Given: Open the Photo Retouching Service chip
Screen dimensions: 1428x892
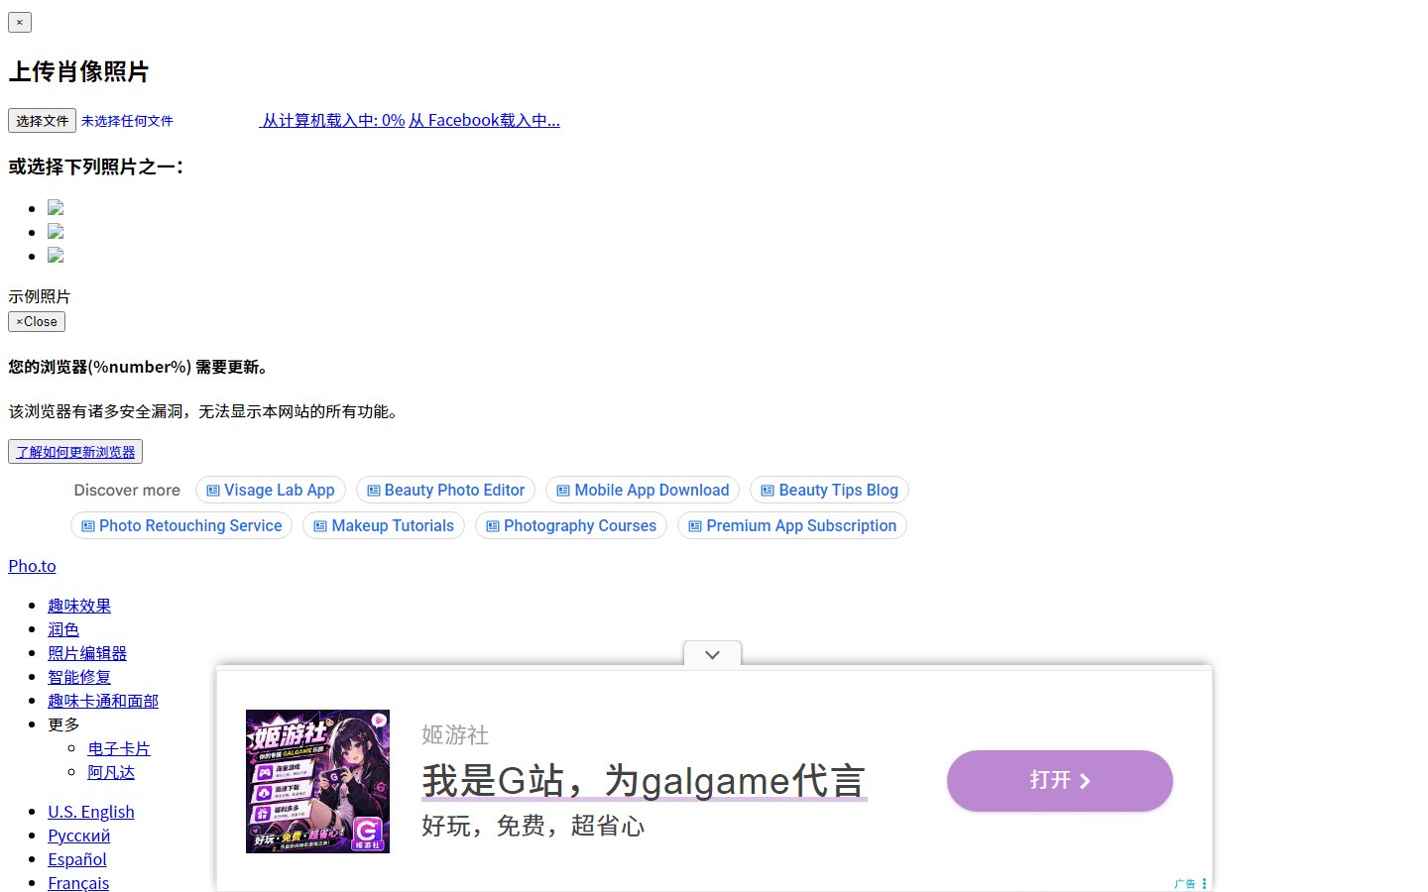Looking at the screenshot, I should click(x=181, y=526).
